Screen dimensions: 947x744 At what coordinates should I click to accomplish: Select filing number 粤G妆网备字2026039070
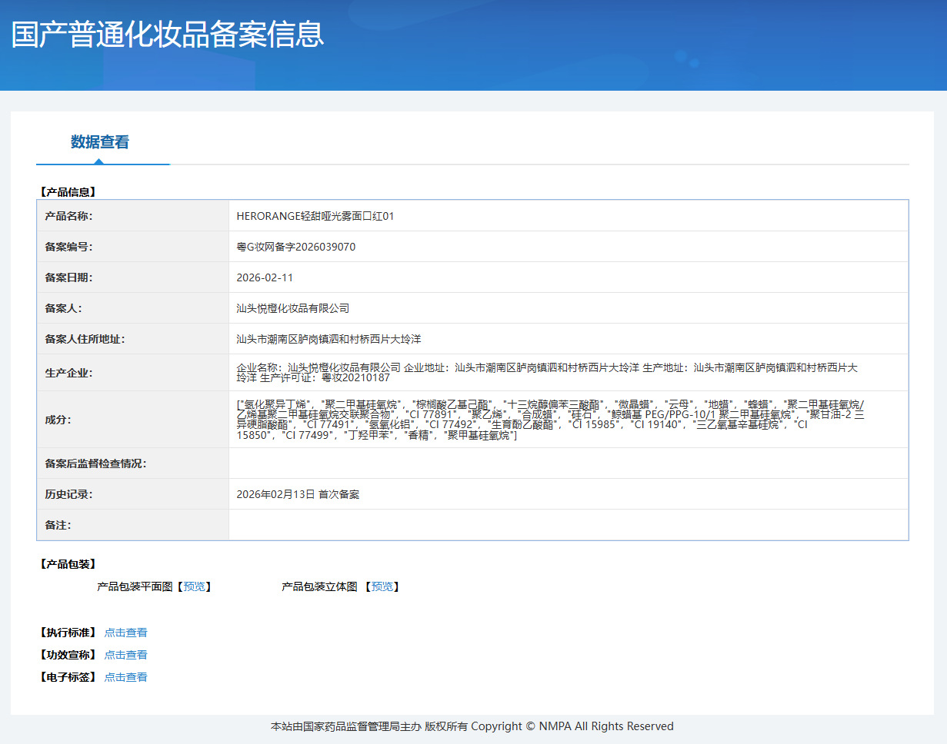(296, 247)
